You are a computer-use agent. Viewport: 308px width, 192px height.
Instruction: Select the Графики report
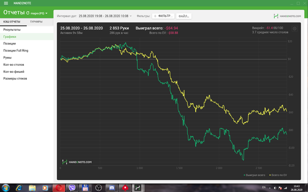pyautogui.click(x=27, y=36)
